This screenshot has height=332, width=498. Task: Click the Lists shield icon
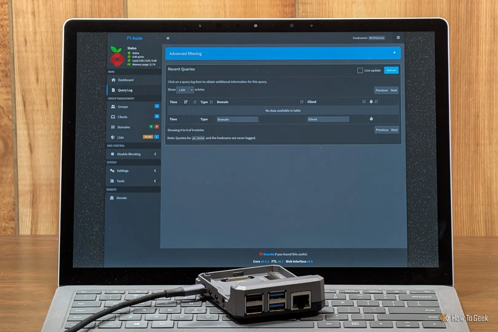[x=113, y=137]
